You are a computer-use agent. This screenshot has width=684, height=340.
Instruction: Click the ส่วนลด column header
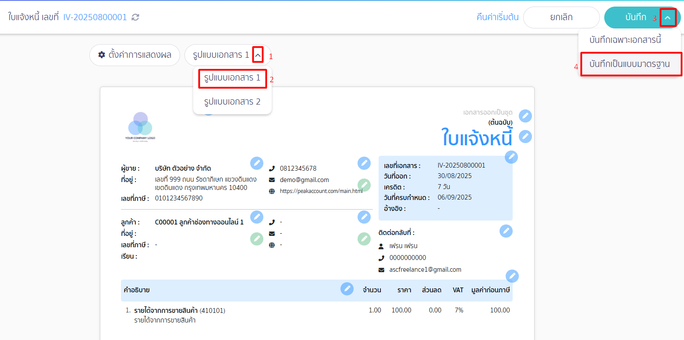(x=431, y=290)
